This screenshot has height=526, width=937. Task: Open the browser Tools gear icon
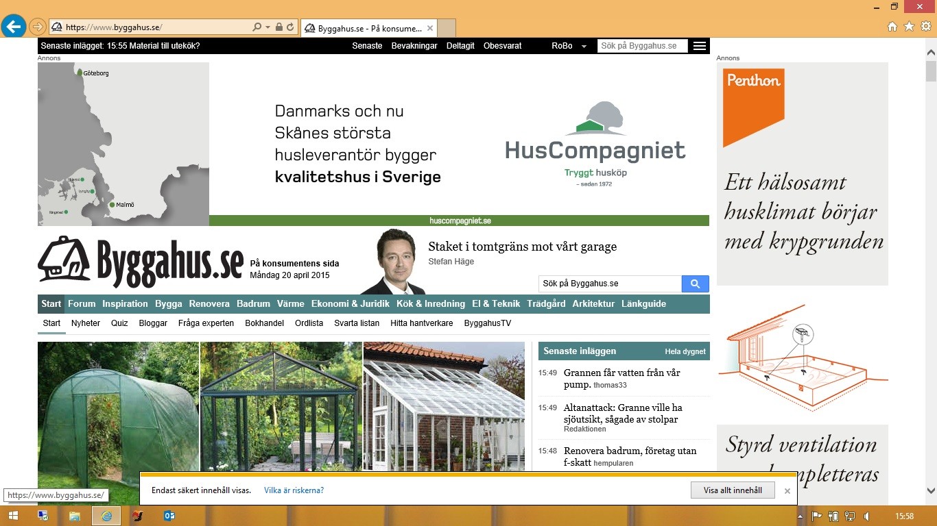(x=925, y=27)
